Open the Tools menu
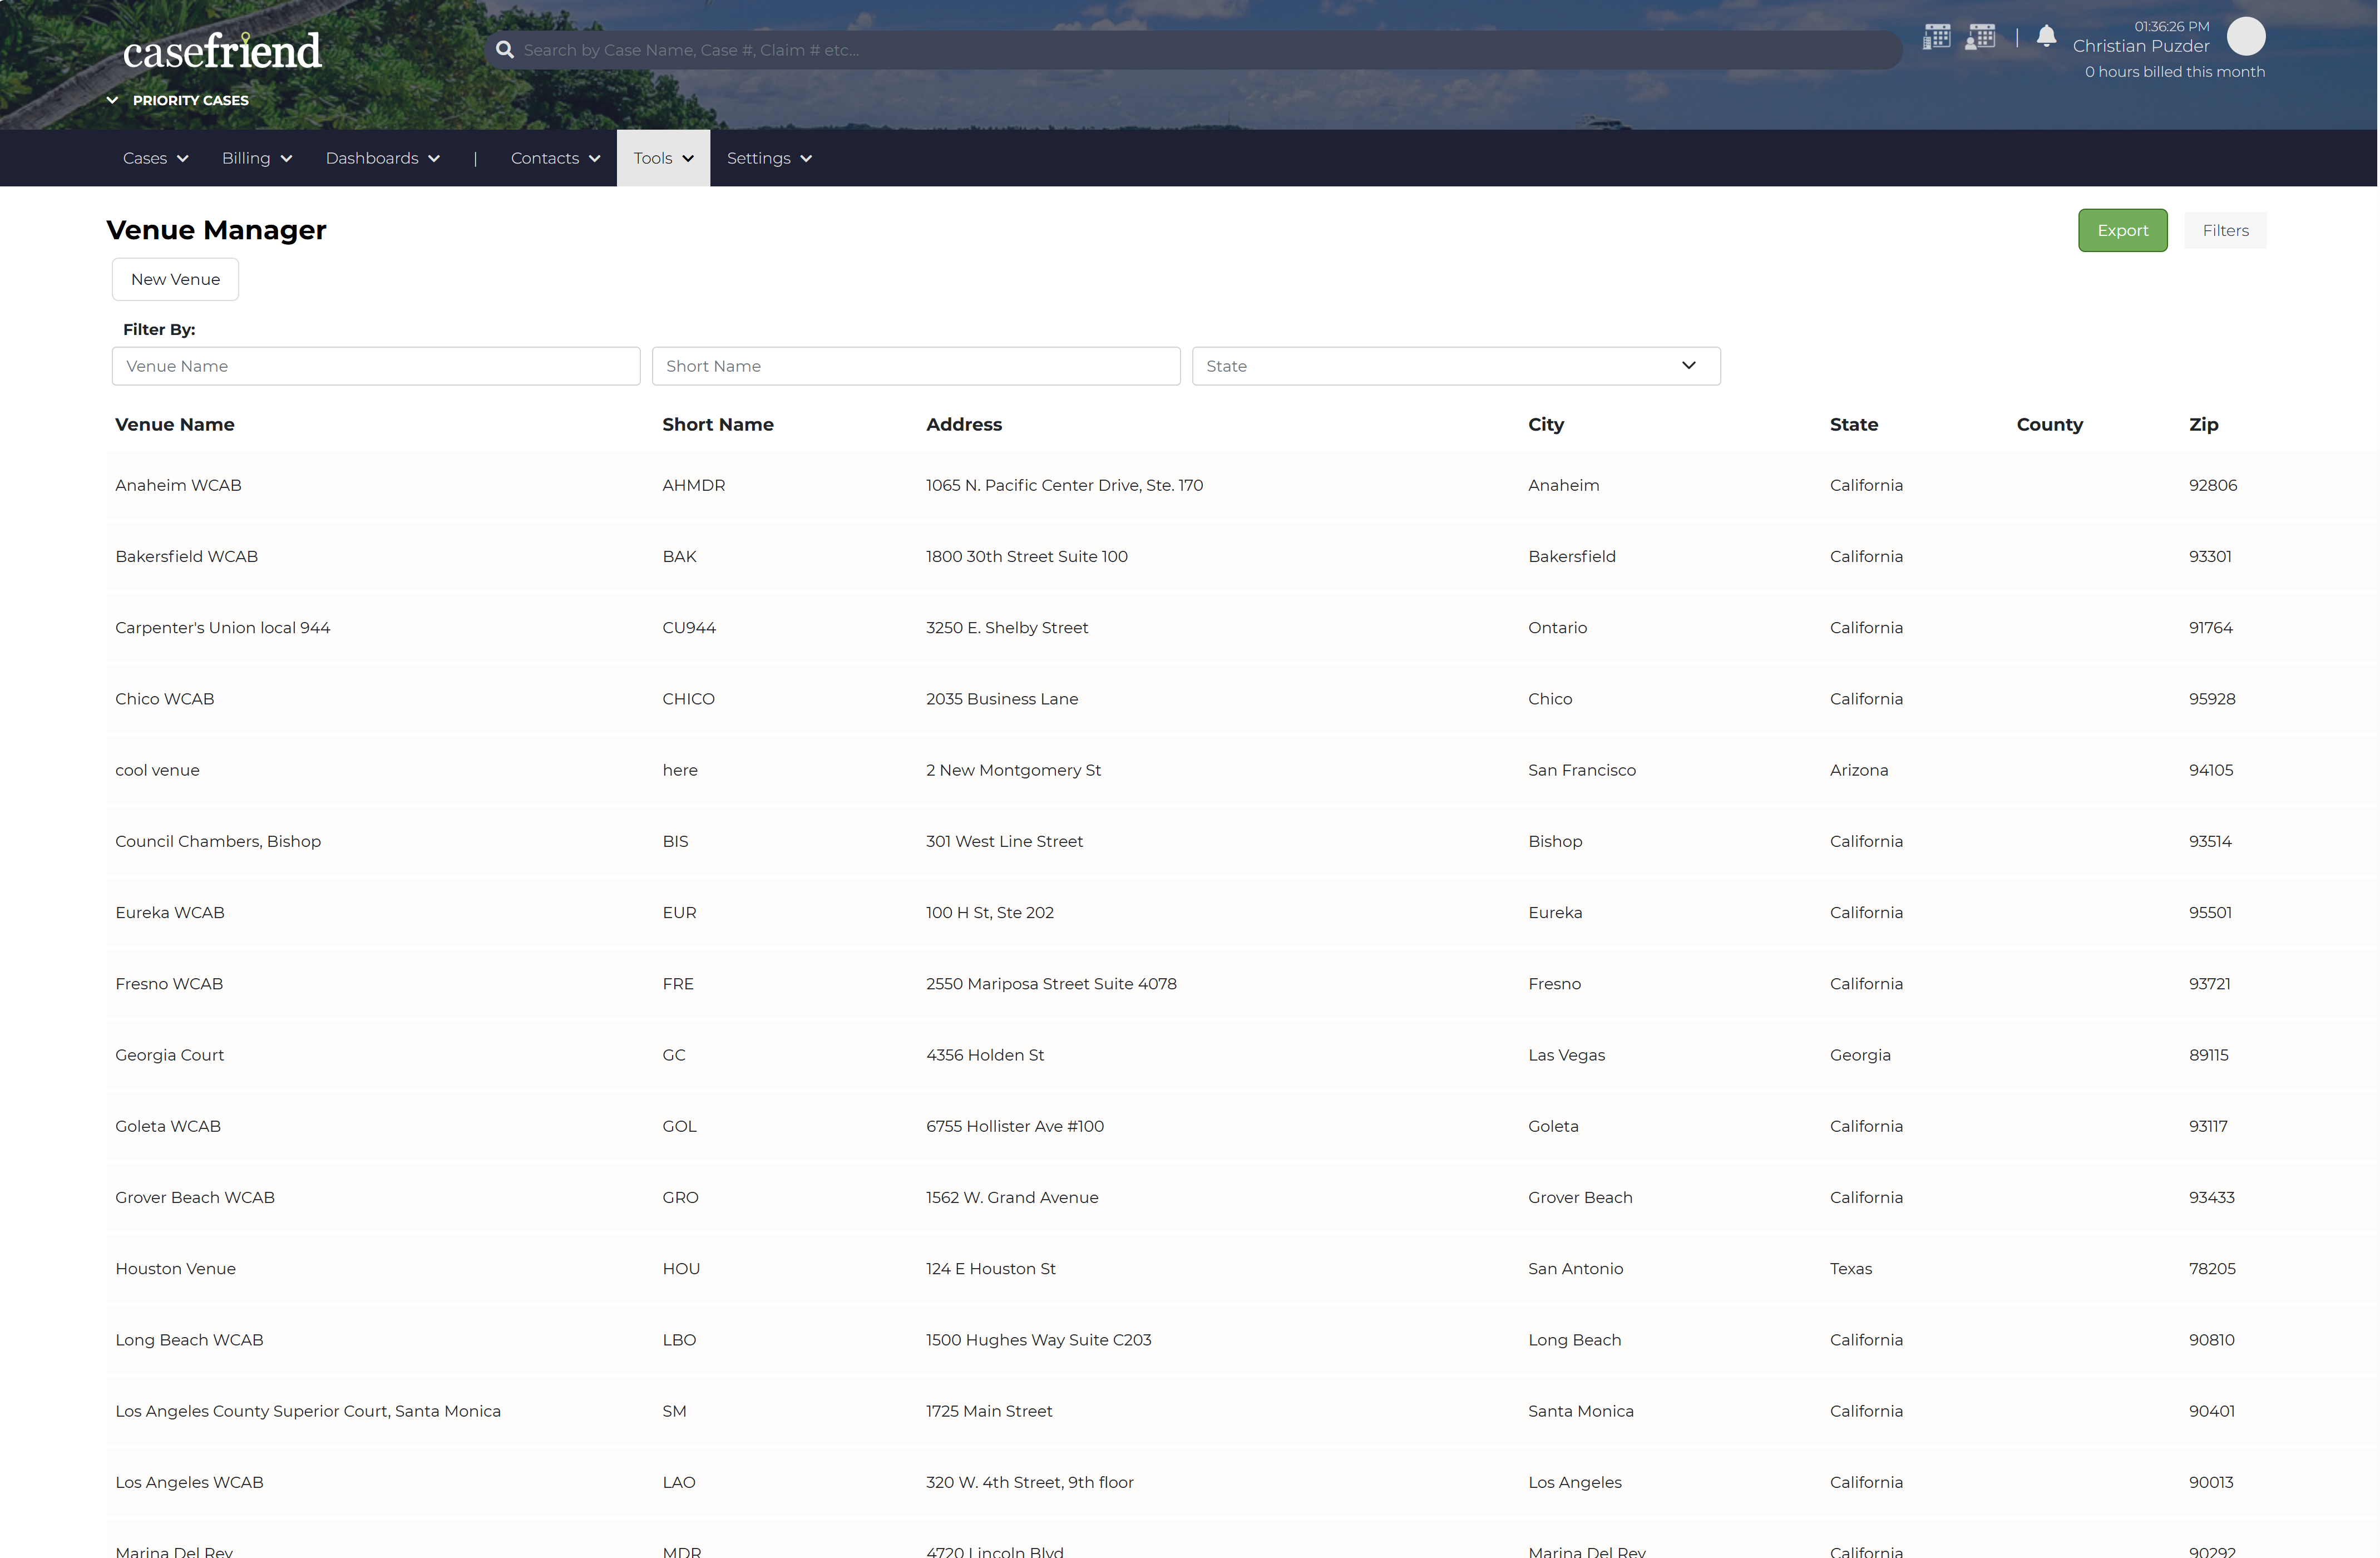The height and width of the screenshot is (1558, 2380). [x=663, y=158]
